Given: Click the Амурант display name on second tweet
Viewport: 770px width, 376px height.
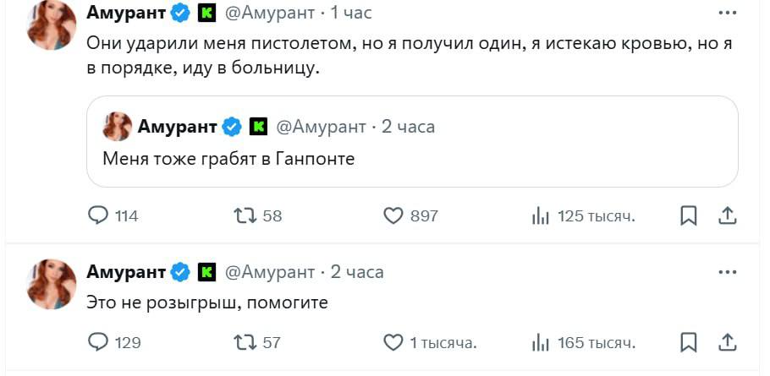Looking at the screenshot, I should click(125, 272).
